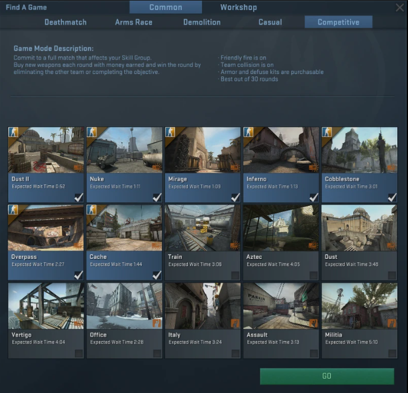Click the CS:GO badge icon on Mirage card
The height and width of the screenshot is (393, 408).
click(x=170, y=132)
